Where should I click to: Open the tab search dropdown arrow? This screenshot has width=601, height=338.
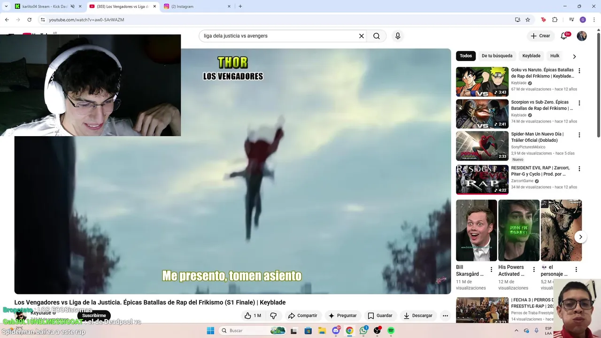6,7
